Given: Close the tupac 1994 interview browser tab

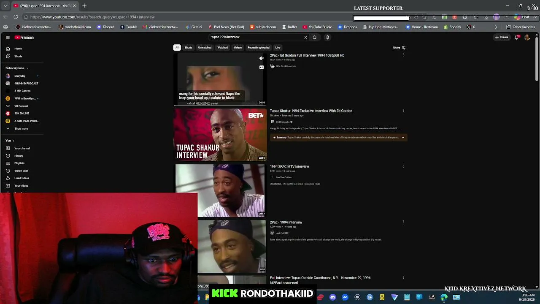Looking at the screenshot, I should pos(74,6).
